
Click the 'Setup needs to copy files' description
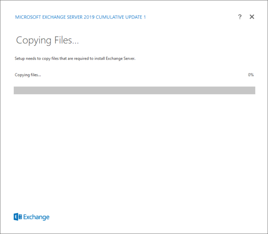point(75,59)
